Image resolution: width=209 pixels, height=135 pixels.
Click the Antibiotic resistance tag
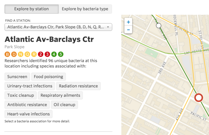pyautogui.click(x=27, y=105)
